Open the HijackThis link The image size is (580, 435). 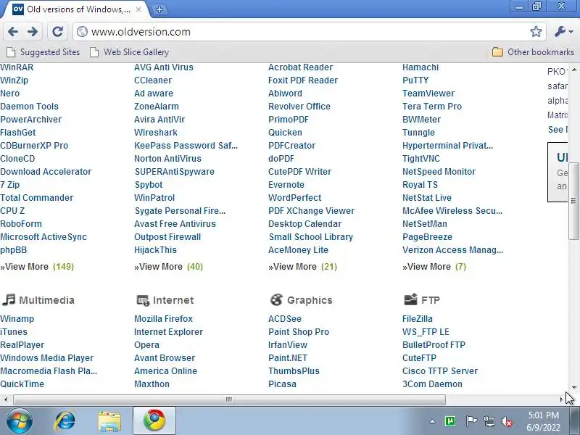155,250
